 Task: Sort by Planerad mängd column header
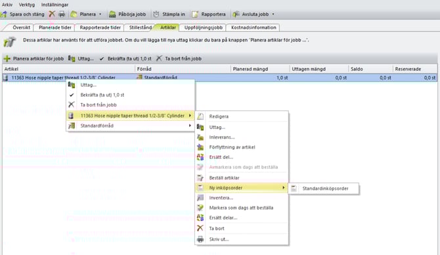(x=260, y=69)
